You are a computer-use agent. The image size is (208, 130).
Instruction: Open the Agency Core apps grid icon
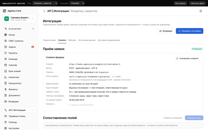tap(4, 11)
